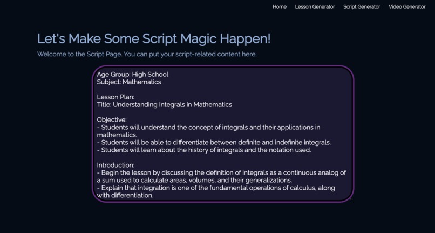
Task: Go to the Home page link
Action: tap(280, 6)
